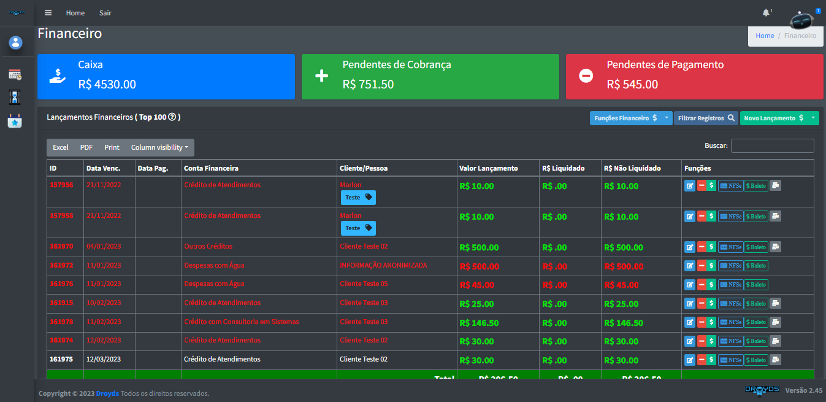Viewport: 826px width, 402px height.
Task: Click the Funções Financeiro button
Action: pyautogui.click(x=625, y=118)
